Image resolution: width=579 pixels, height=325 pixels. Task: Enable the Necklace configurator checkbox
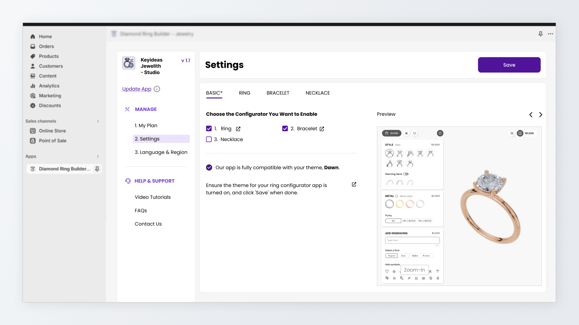[x=209, y=139]
